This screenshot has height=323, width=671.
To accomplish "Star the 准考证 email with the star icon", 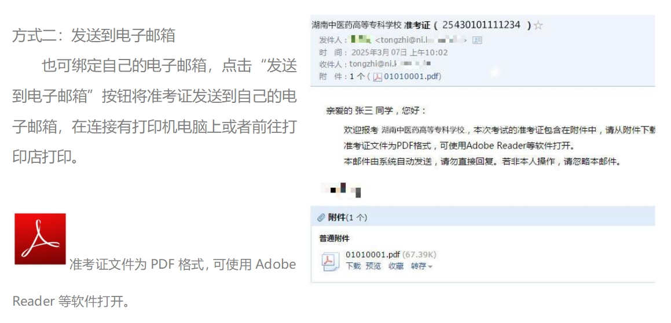I will coord(538,25).
